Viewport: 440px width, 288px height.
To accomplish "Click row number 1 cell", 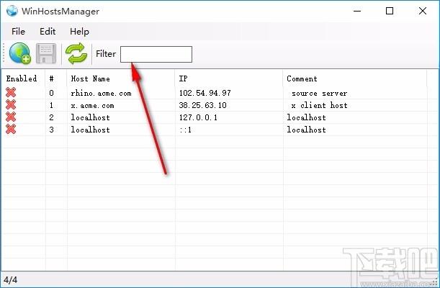I will tap(51, 105).
